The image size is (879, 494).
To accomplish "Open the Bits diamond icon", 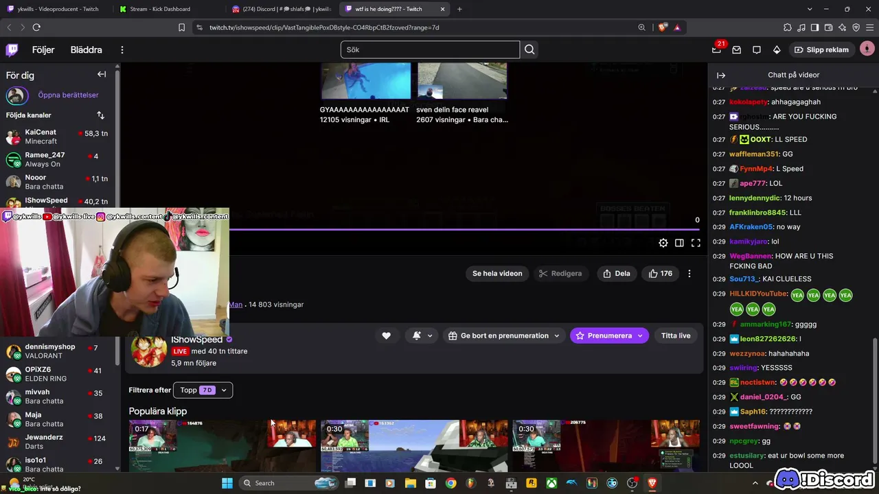I will coord(777,49).
